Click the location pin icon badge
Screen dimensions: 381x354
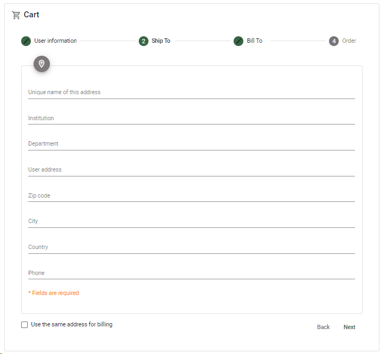[x=42, y=64]
